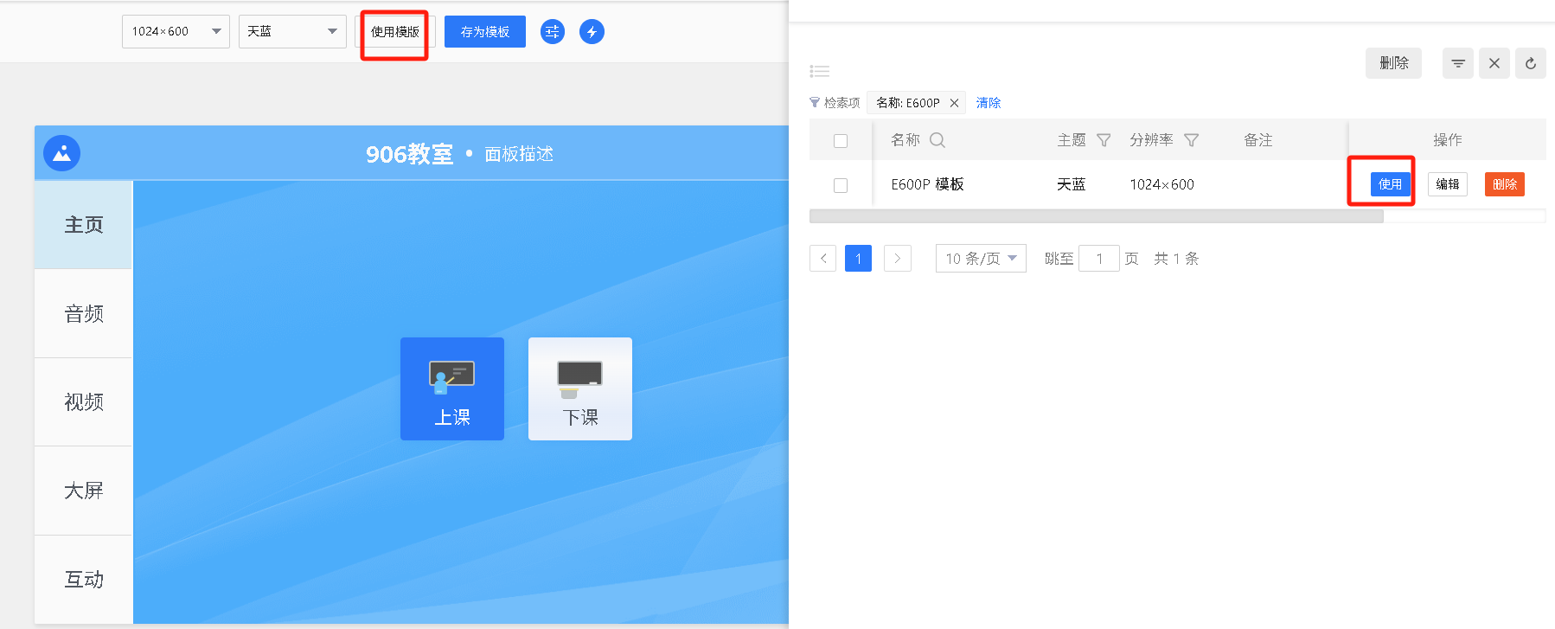Click the filter funnel beside 主题
The height and width of the screenshot is (629, 1555).
(1104, 140)
